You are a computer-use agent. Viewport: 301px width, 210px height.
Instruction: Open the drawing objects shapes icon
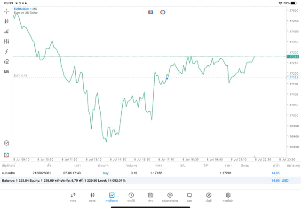click(7, 62)
